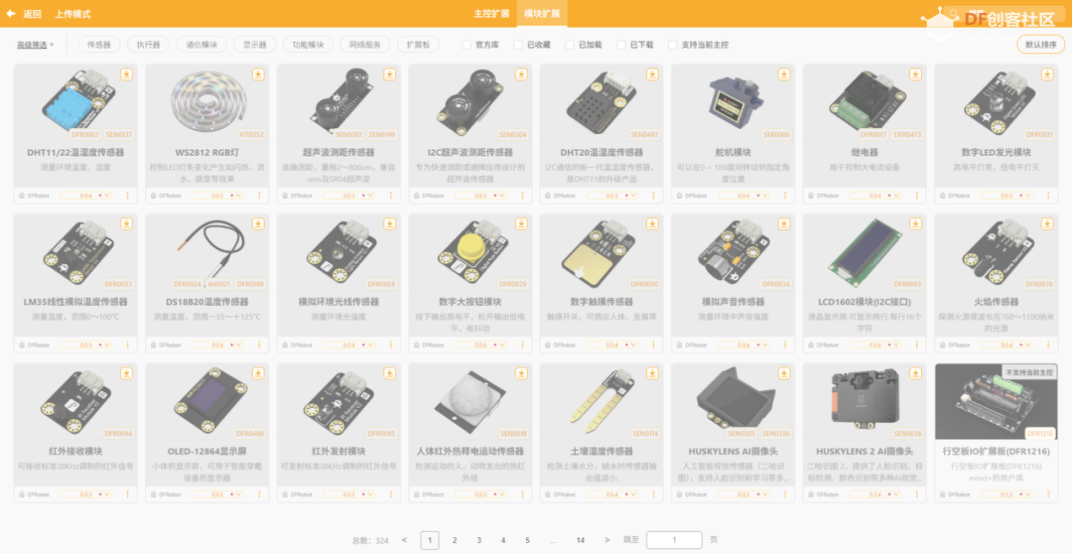Screen dimensions: 1072x553
Task: Click the download icon on the OLED-12864显示屏 card
Action: click(x=258, y=373)
